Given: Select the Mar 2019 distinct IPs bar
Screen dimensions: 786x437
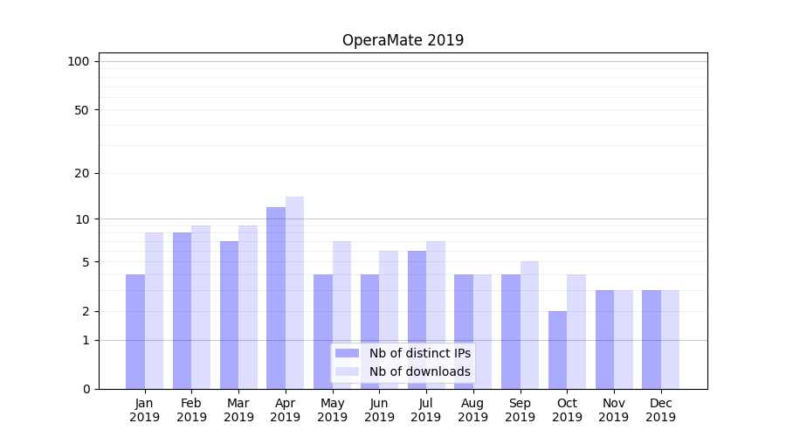Looking at the screenshot, I should point(229,315).
